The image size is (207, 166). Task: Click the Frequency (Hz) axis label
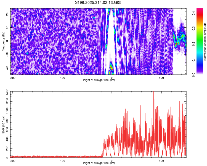[x=4, y=41]
